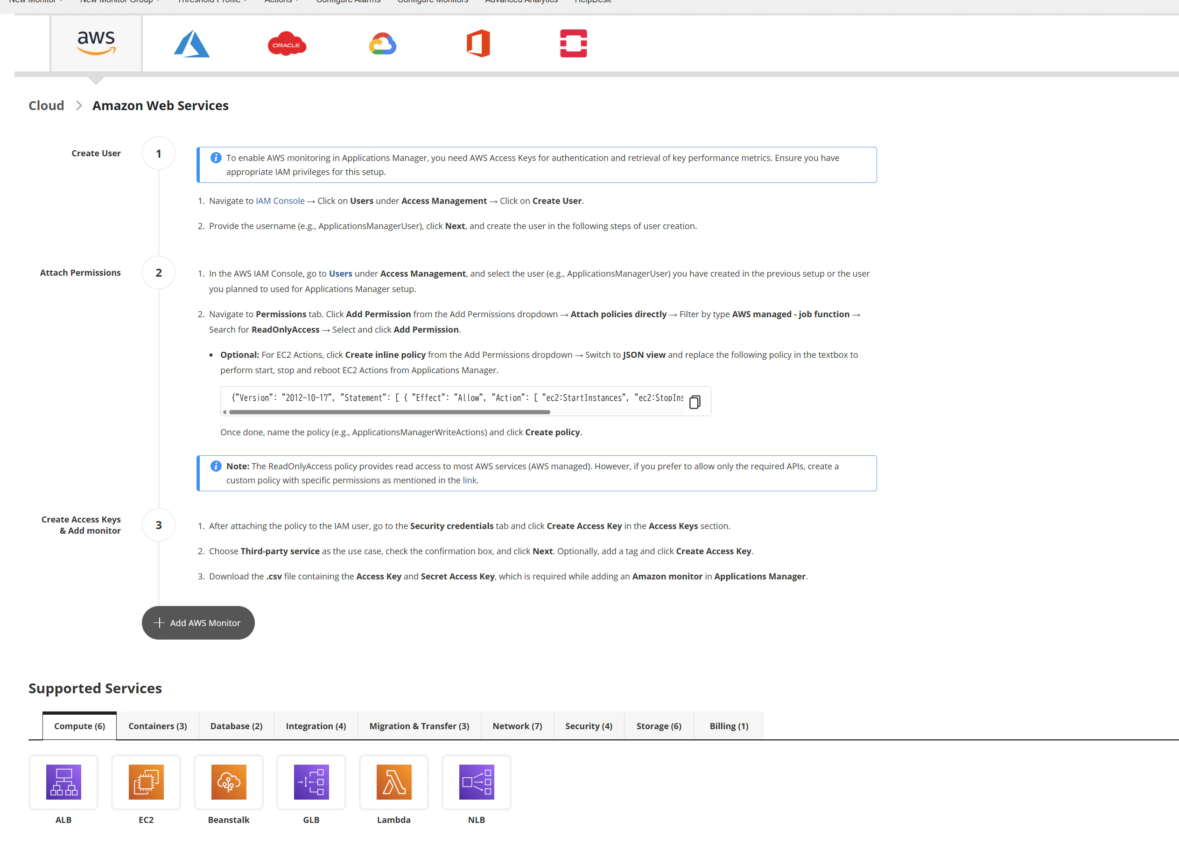
Task: Open the EC2 service card
Action: [146, 782]
